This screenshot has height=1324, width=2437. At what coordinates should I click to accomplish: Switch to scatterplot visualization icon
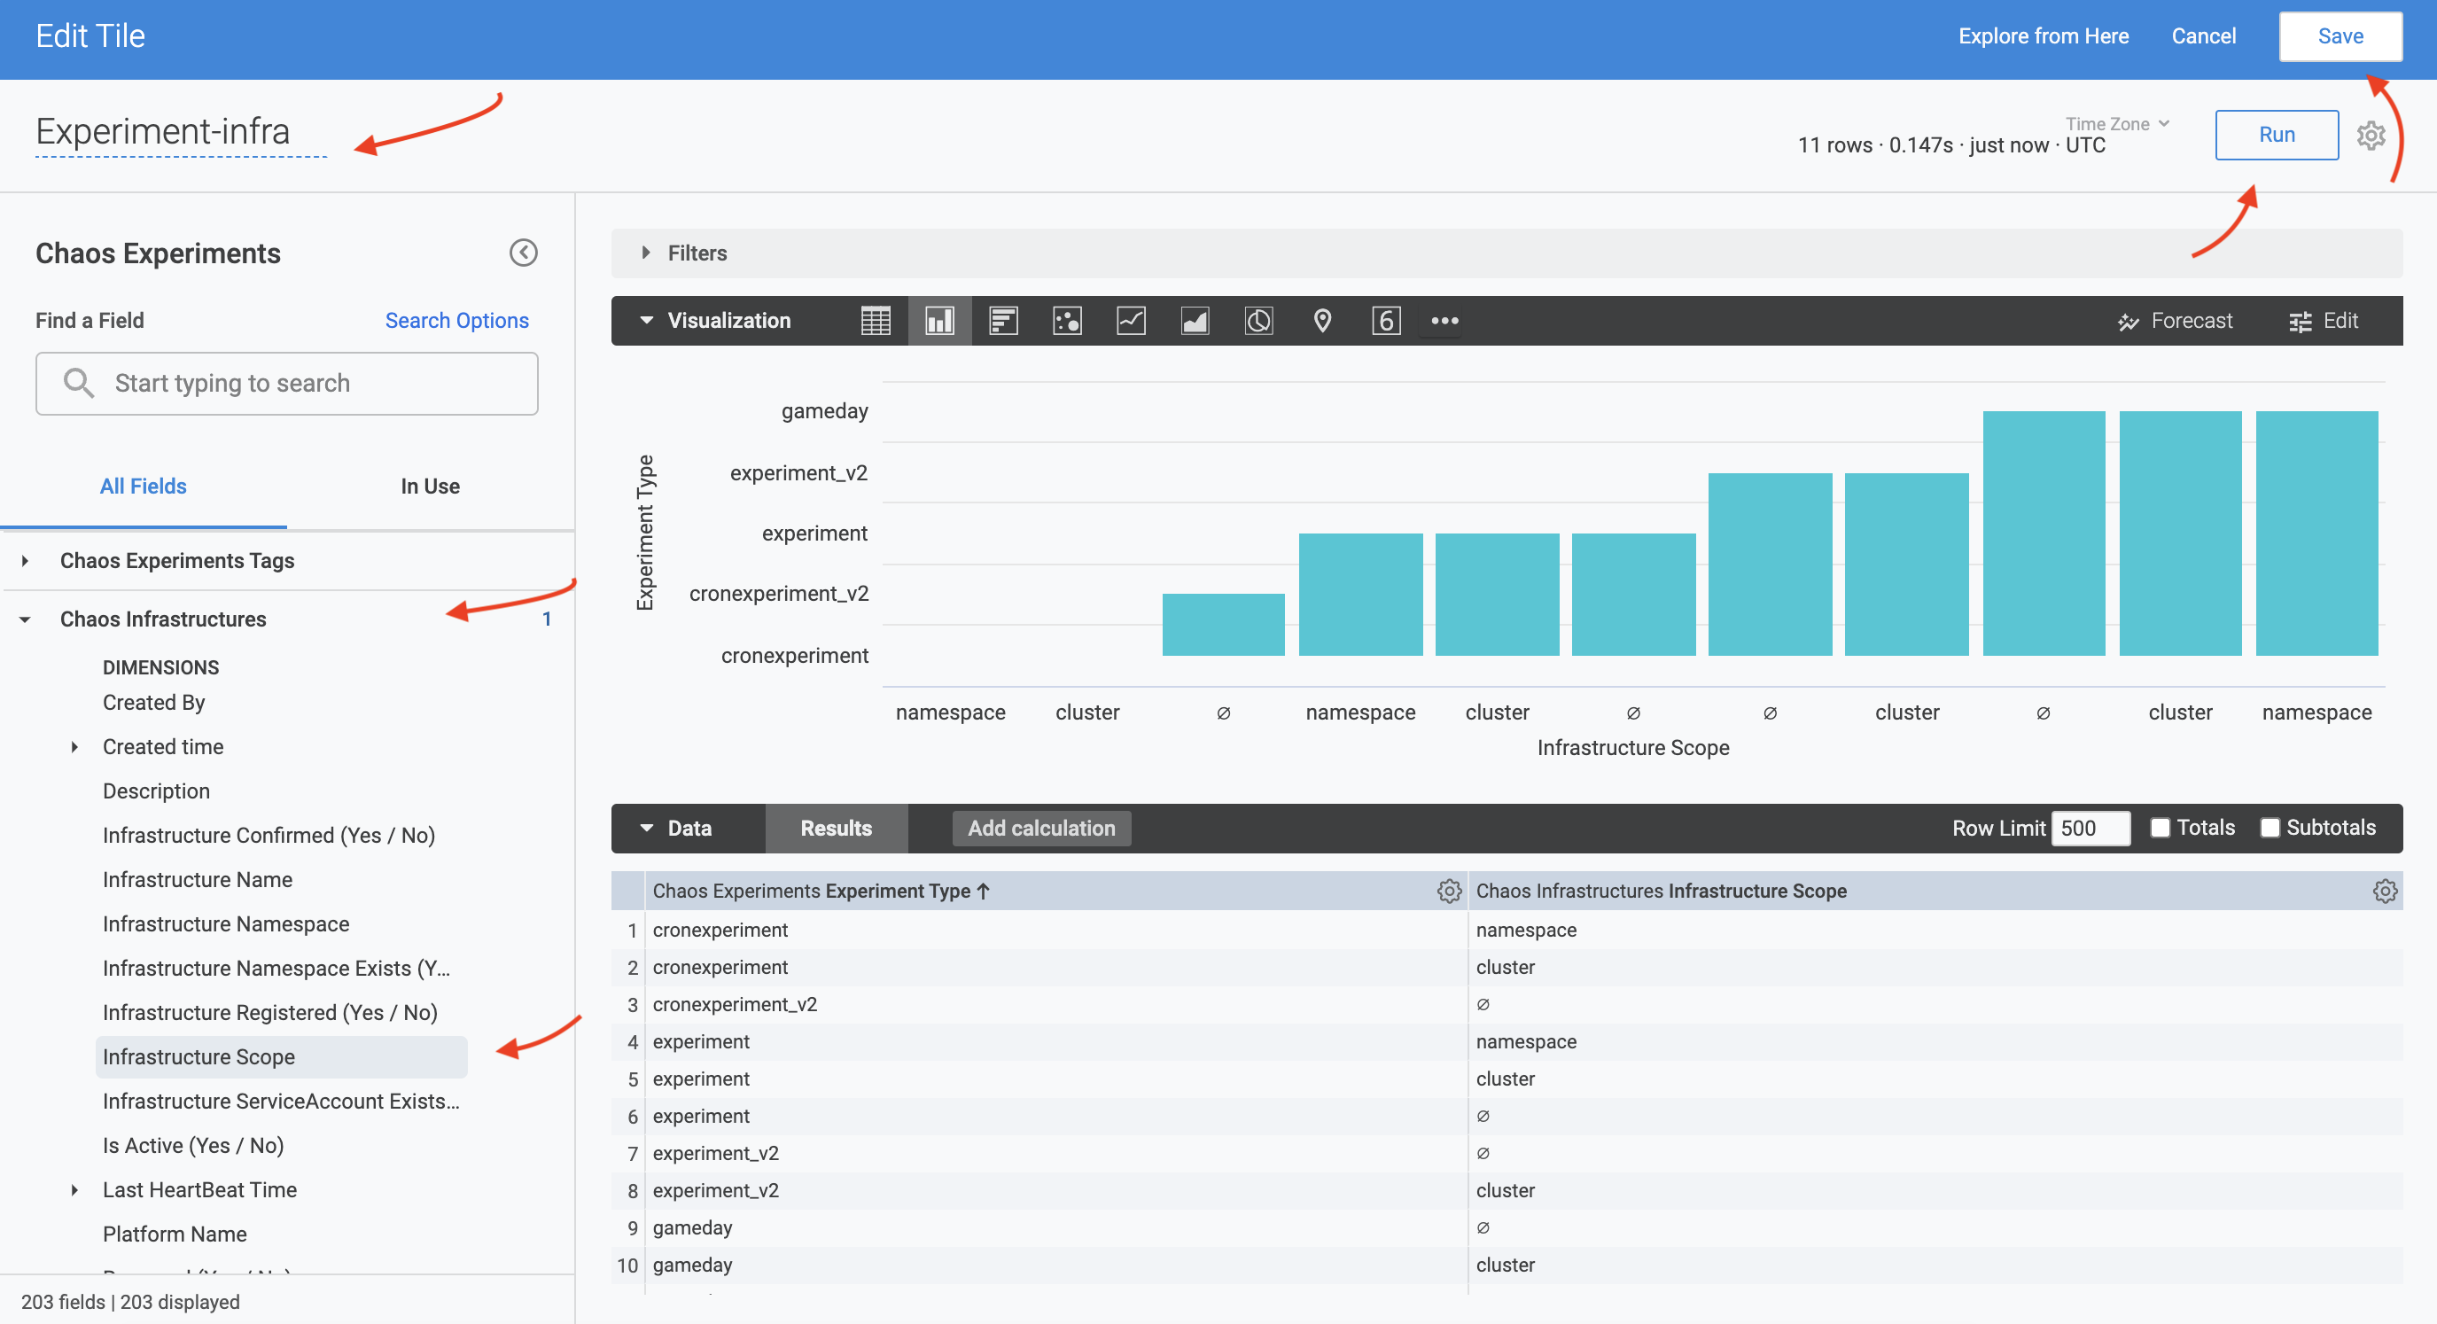coord(1067,321)
